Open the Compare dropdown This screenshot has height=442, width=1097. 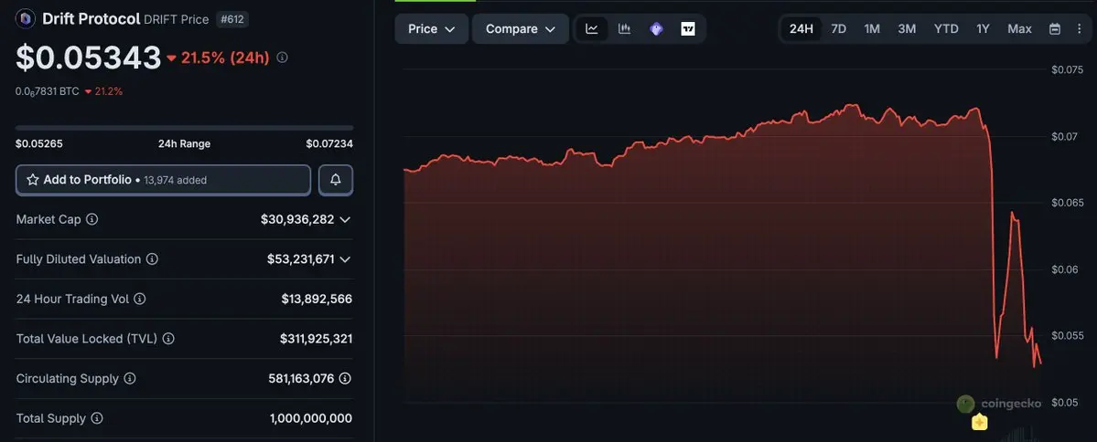click(521, 28)
